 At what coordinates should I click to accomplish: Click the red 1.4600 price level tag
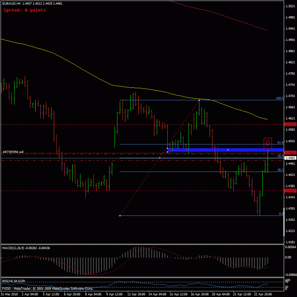point(290,124)
